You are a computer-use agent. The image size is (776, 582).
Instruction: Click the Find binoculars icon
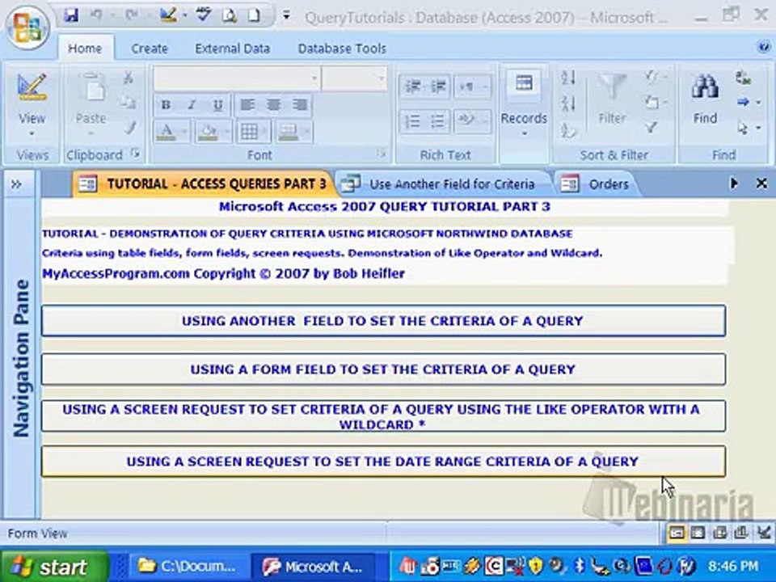[705, 87]
